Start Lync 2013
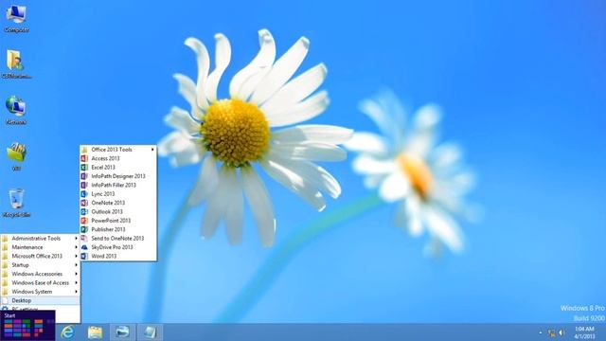 (118, 193)
